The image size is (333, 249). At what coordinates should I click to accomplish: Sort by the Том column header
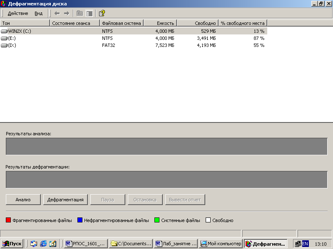25,23
